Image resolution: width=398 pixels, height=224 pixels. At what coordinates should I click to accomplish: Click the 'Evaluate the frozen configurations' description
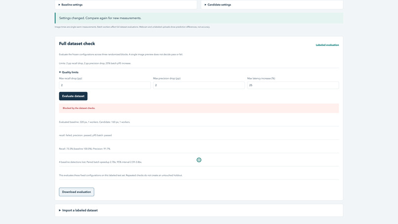(121, 54)
